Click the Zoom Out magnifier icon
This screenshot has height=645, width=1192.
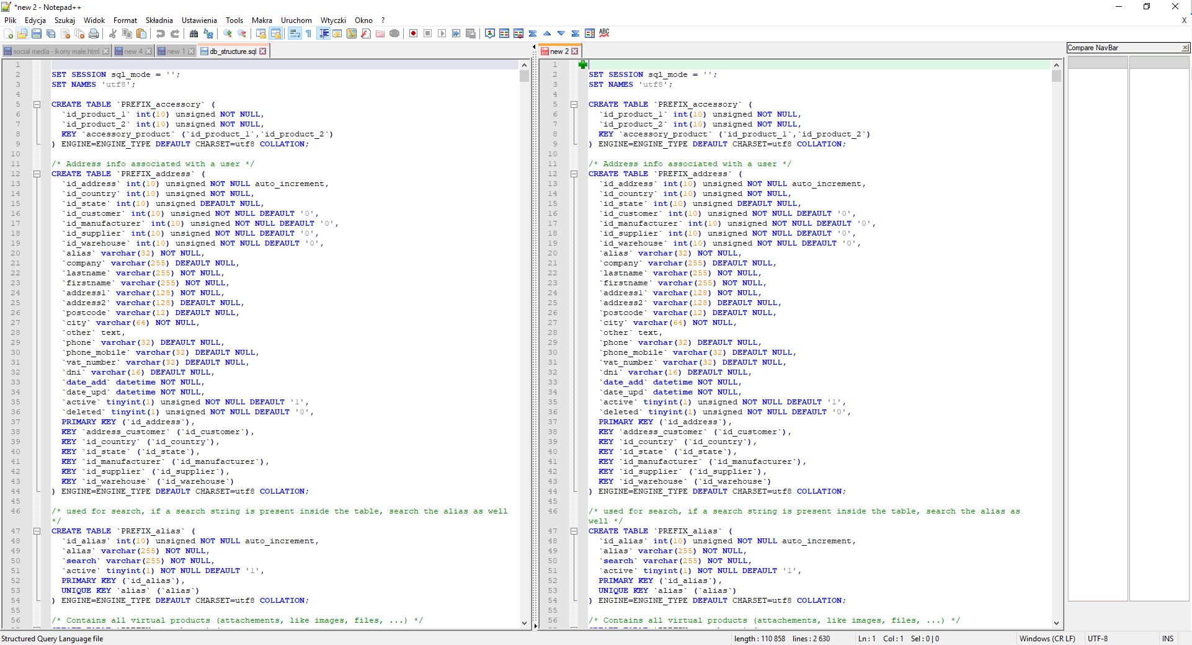coord(242,33)
